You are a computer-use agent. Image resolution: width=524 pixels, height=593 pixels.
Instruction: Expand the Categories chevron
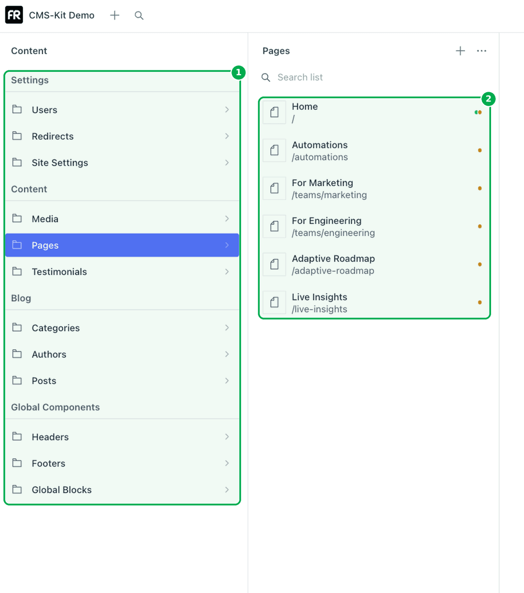[x=227, y=328]
